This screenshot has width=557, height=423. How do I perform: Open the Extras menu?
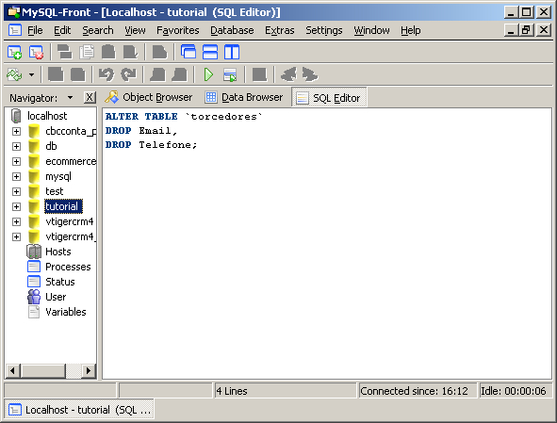(x=280, y=30)
